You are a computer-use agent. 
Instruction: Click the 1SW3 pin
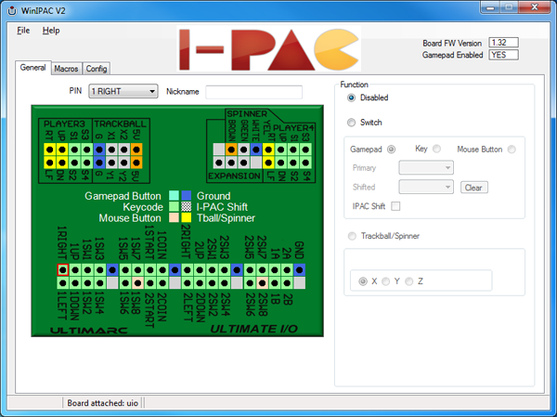click(x=100, y=270)
